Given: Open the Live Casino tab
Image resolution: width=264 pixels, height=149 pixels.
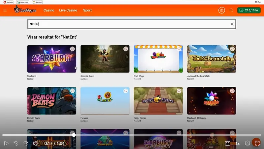Looking at the screenshot, I should click(68, 10).
